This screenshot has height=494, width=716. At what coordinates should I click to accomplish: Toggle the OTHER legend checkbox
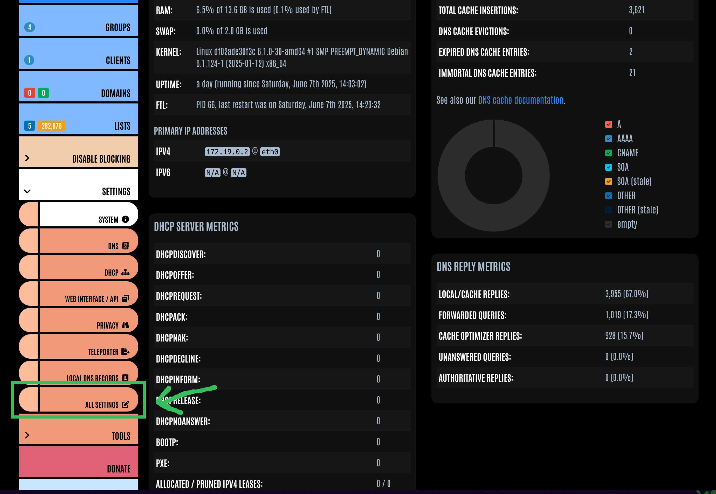(x=608, y=196)
